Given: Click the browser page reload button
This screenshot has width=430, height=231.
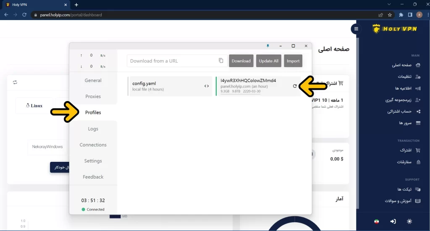Looking at the screenshot, I should (24, 15).
